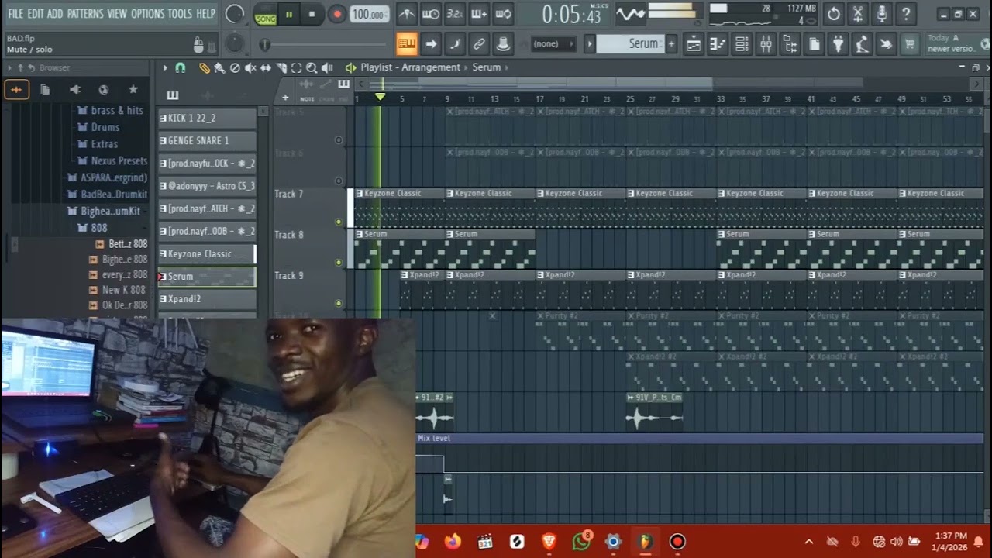Screen dimensions: 992x558
Task: Adjust the main volume knob
Action: point(235,14)
